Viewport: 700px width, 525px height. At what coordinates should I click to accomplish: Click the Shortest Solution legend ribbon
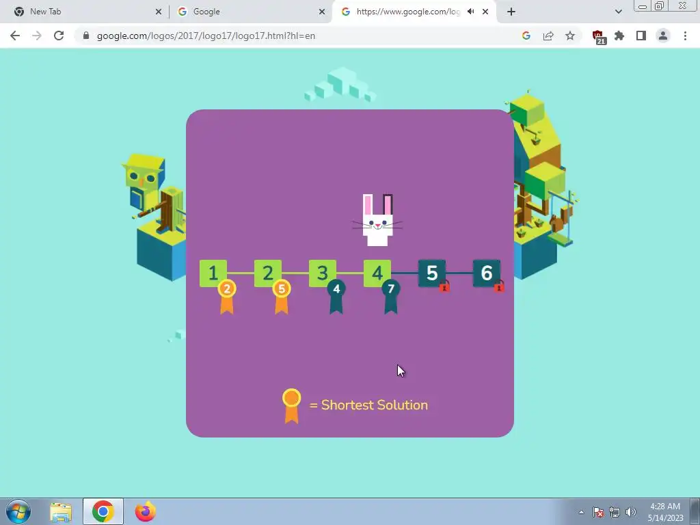point(291,405)
